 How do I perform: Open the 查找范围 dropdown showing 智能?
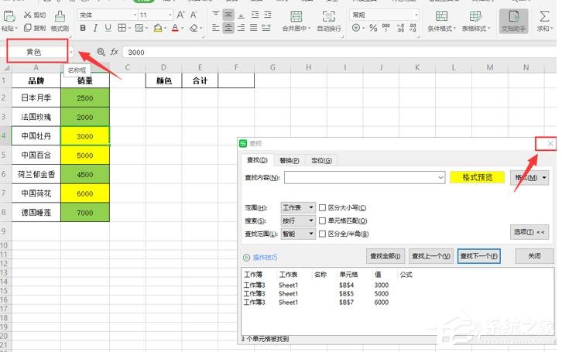(x=298, y=234)
